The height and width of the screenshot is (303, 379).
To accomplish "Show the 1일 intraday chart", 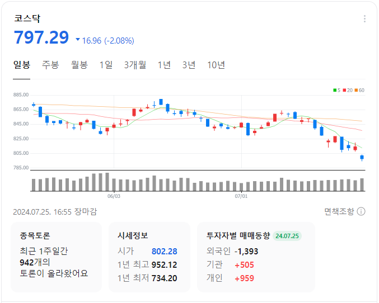I will (106, 65).
